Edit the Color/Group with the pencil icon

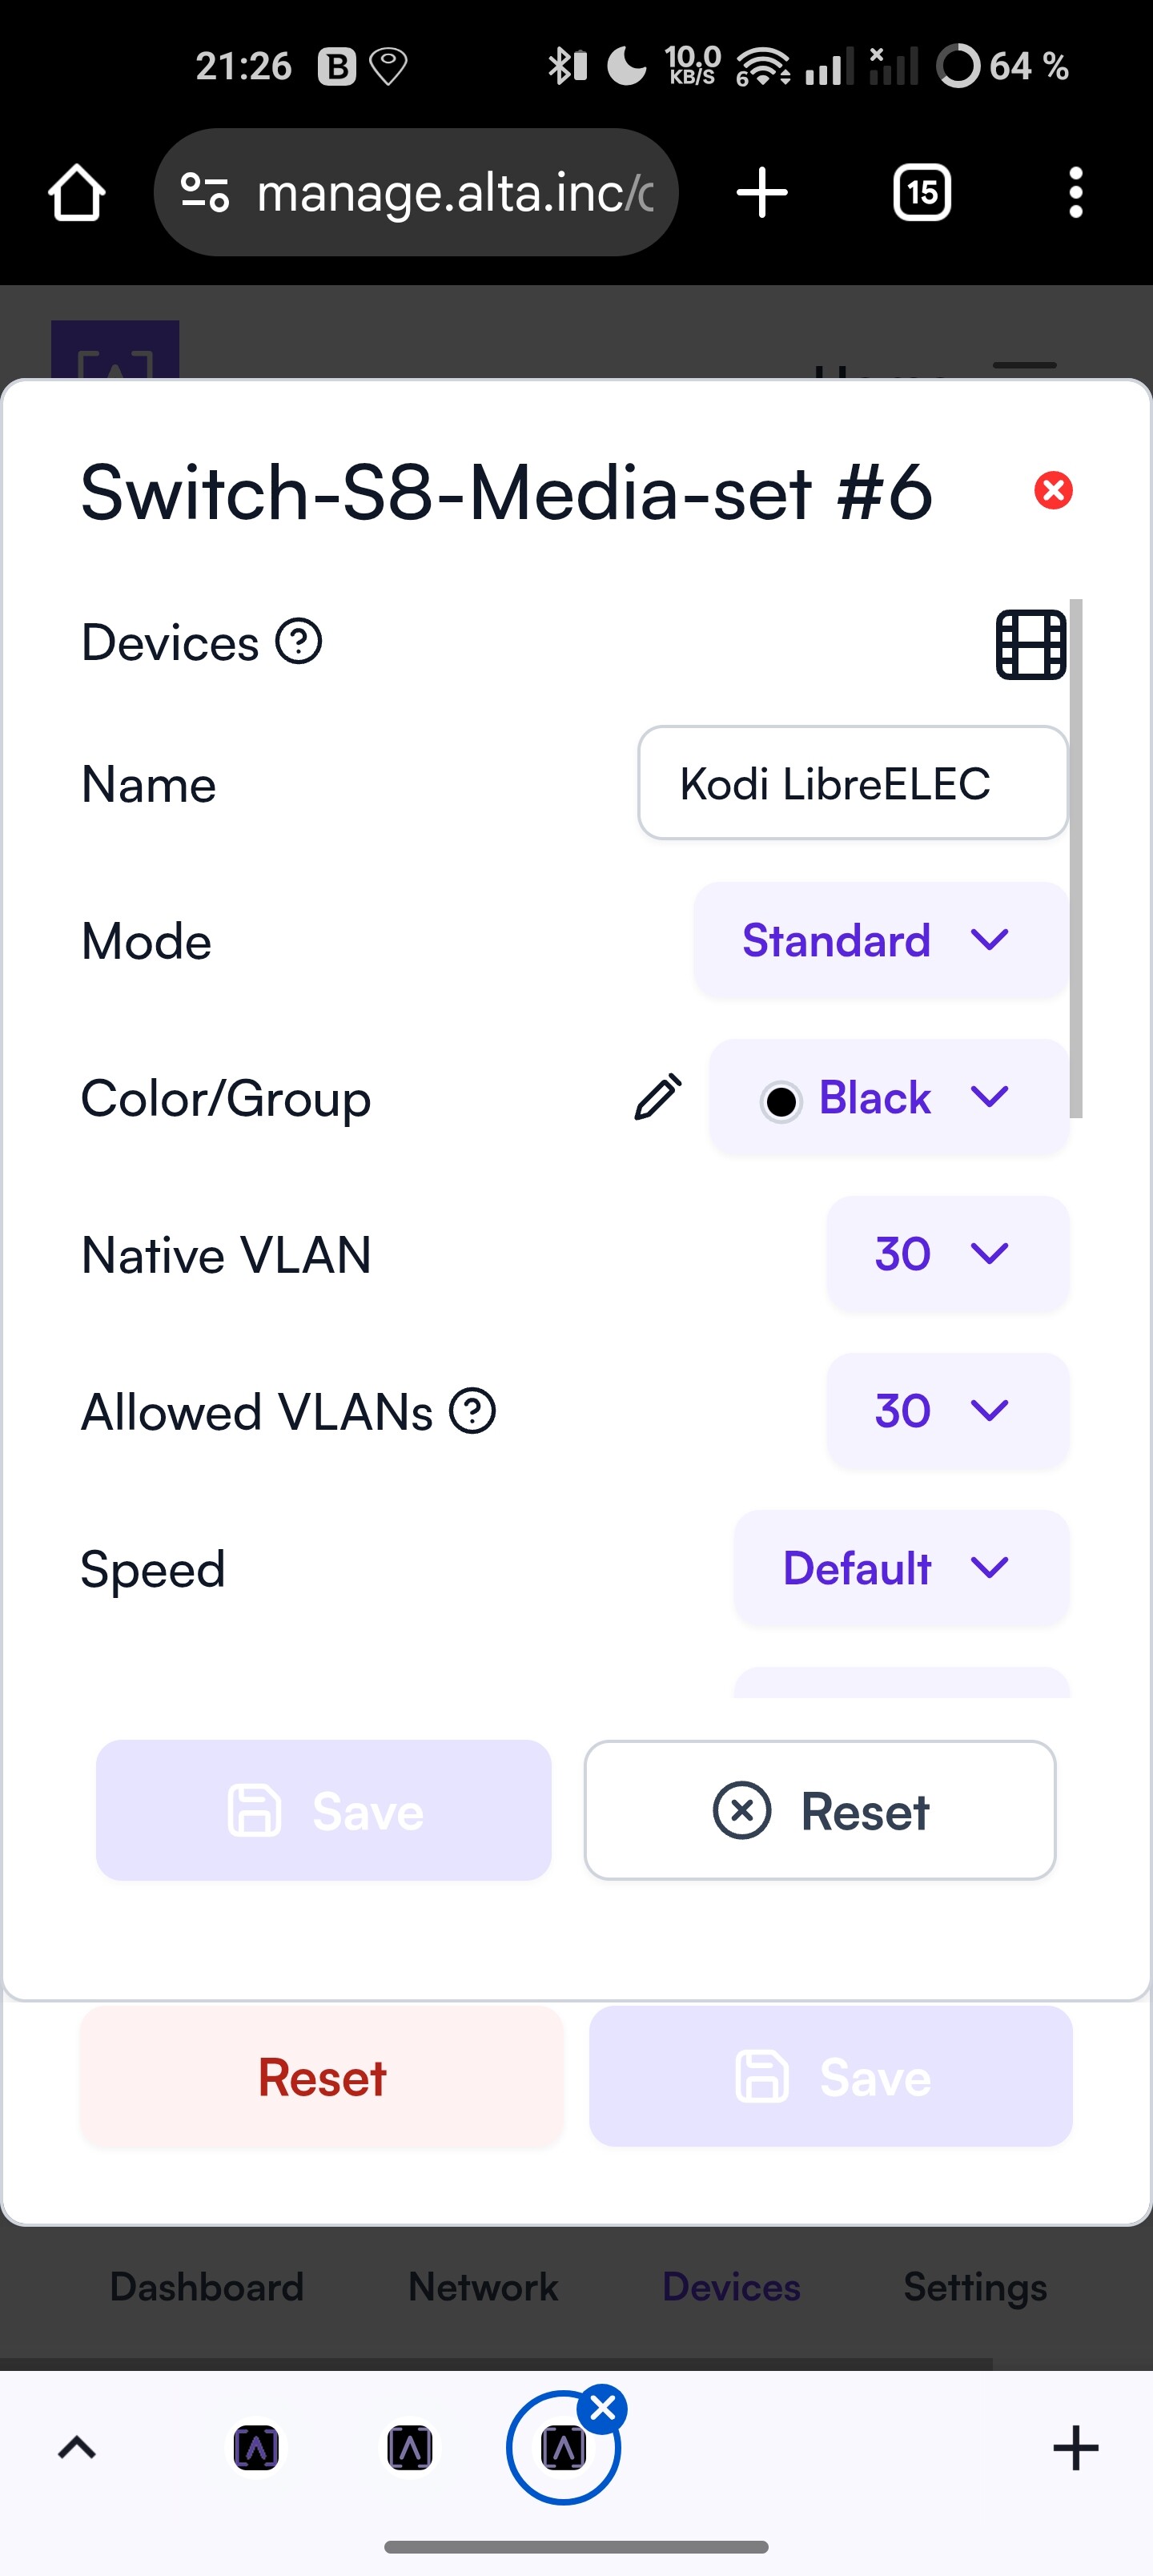(659, 1097)
